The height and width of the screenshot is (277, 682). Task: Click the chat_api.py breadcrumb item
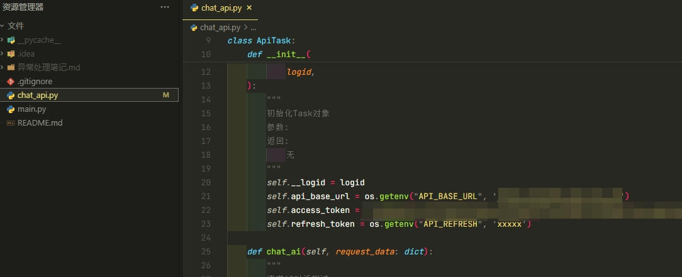click(x=220, y=28)
